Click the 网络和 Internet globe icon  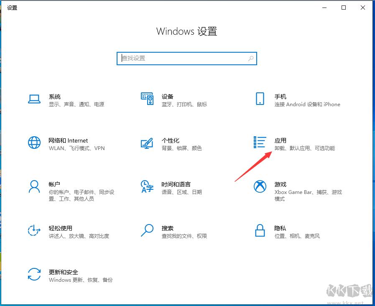click(34, 143)
